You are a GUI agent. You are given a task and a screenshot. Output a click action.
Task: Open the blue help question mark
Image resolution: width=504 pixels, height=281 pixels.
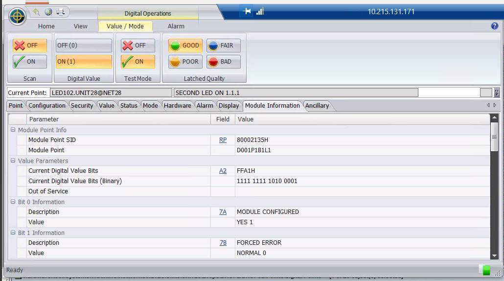(x=494, y=26)
